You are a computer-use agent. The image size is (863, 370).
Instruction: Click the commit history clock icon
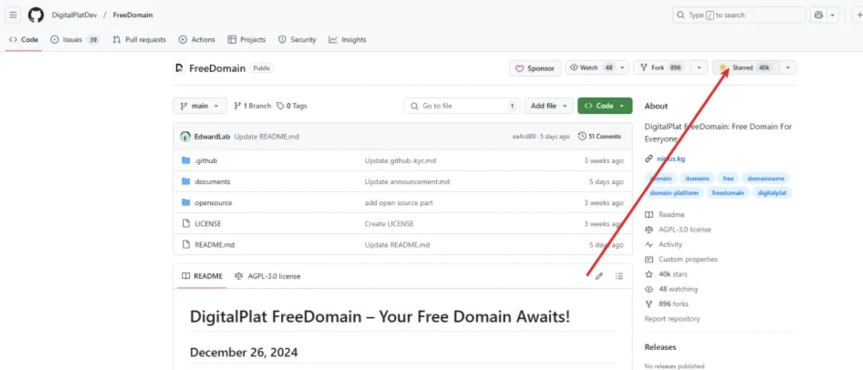tap(582, 136)
